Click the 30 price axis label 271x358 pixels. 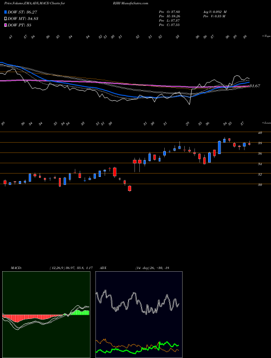(x=260, y=185)
